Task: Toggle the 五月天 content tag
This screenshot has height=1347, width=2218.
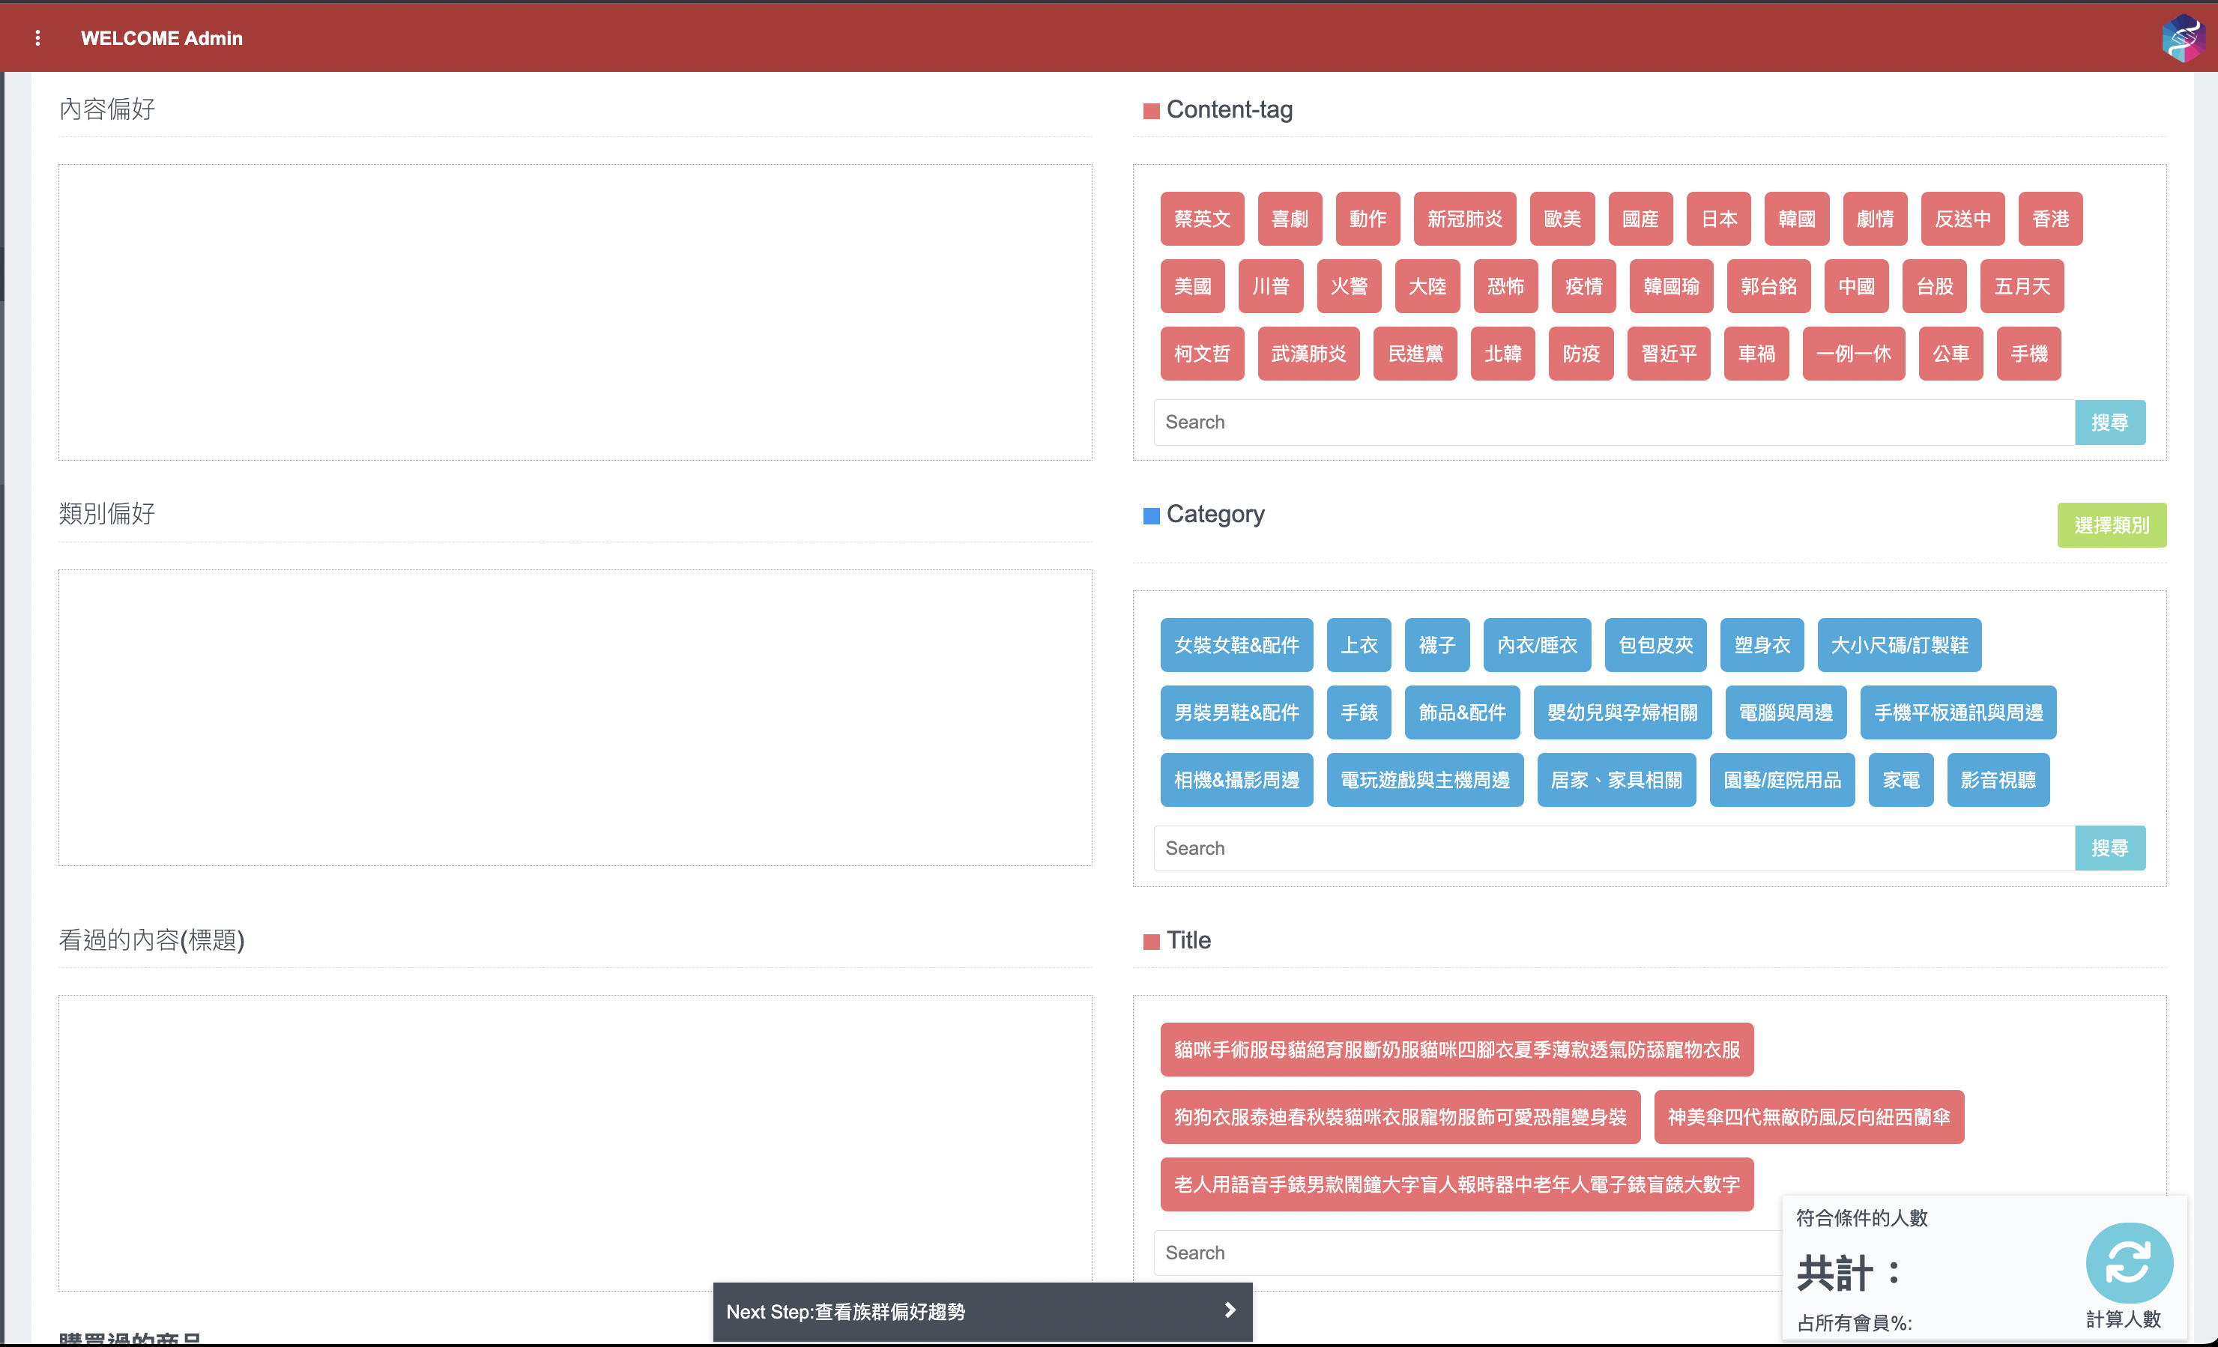Action: pyautogui.click(x=2022, y=286)
